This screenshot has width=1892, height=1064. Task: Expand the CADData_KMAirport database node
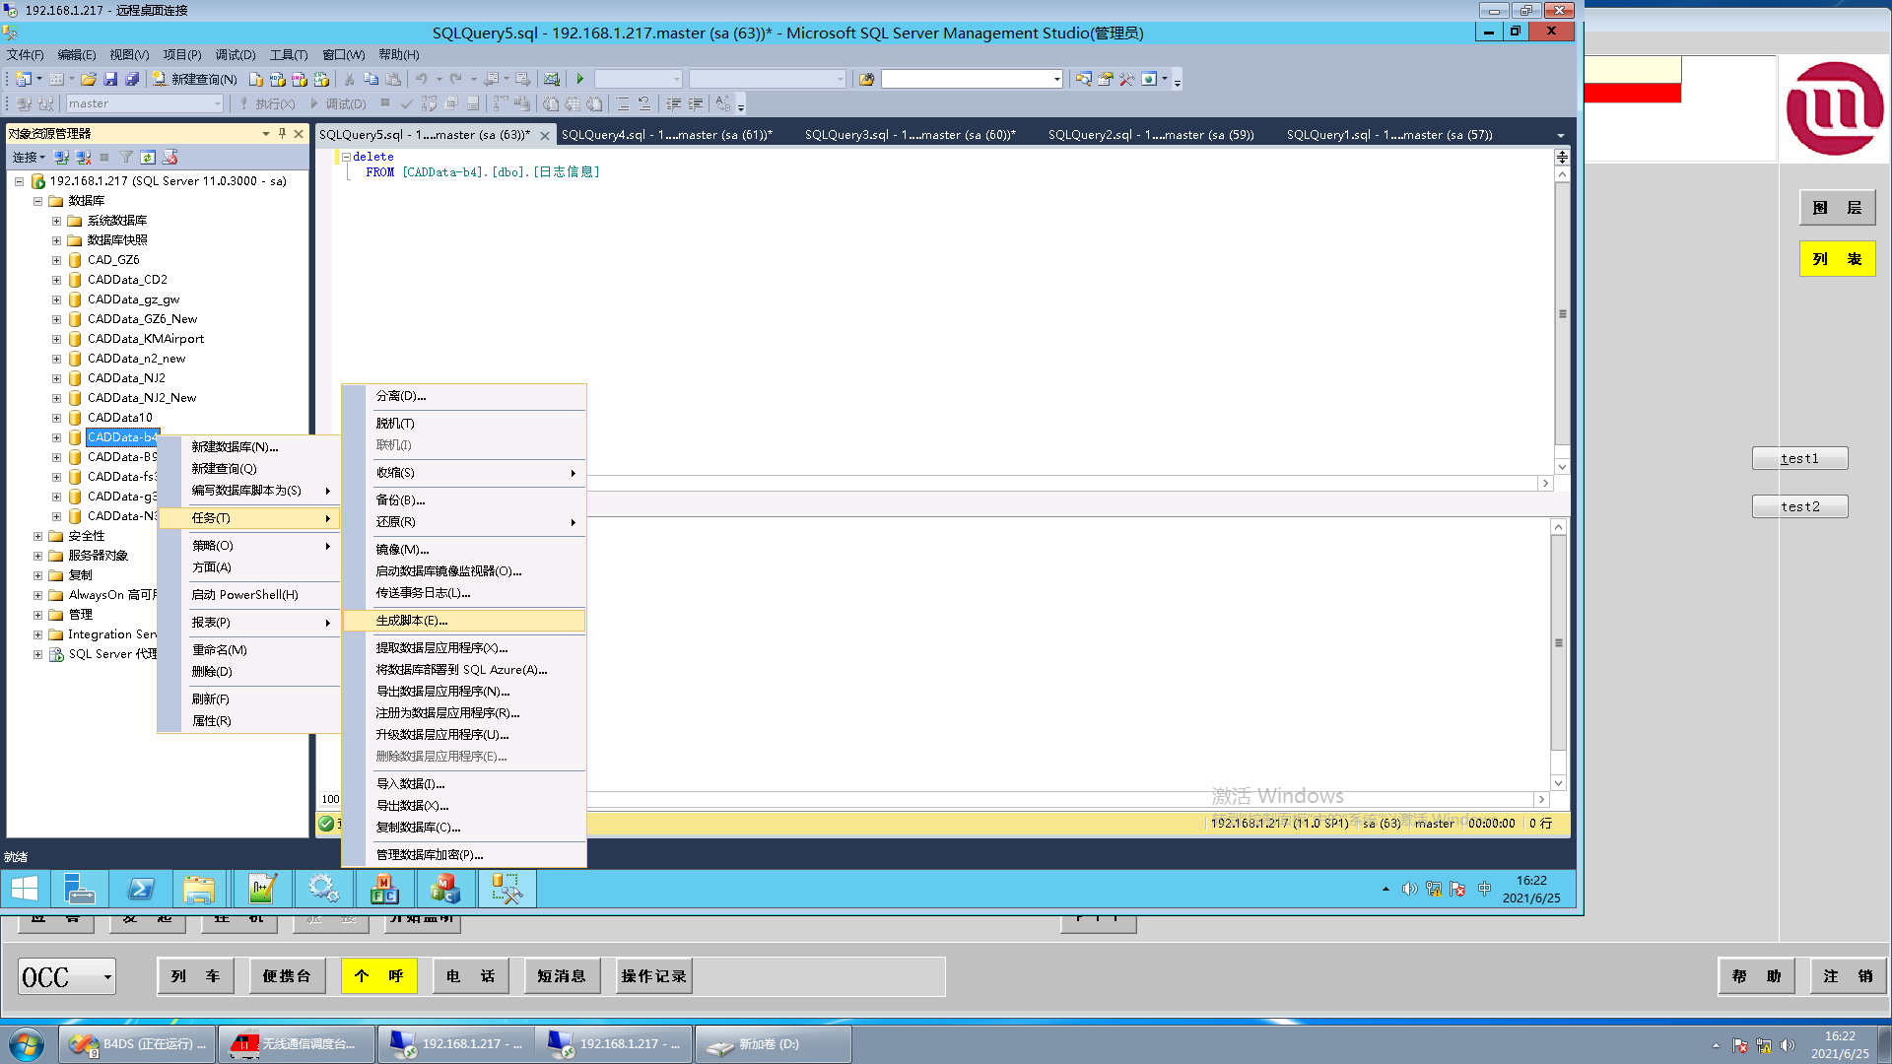pyautogui.click(x=56, y=339)
